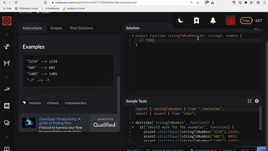
Task: Click the example text "1234" --> 1234
Action: pos(42,62)
